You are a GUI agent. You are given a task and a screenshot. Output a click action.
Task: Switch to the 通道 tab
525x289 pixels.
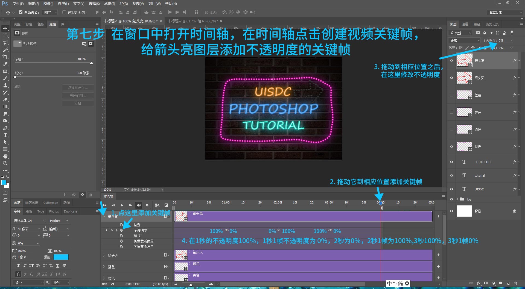pyautogui.click(x=465, y=24)
